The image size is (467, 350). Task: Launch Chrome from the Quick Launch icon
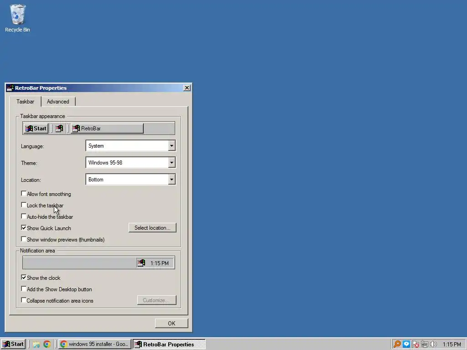pos(47,345)
